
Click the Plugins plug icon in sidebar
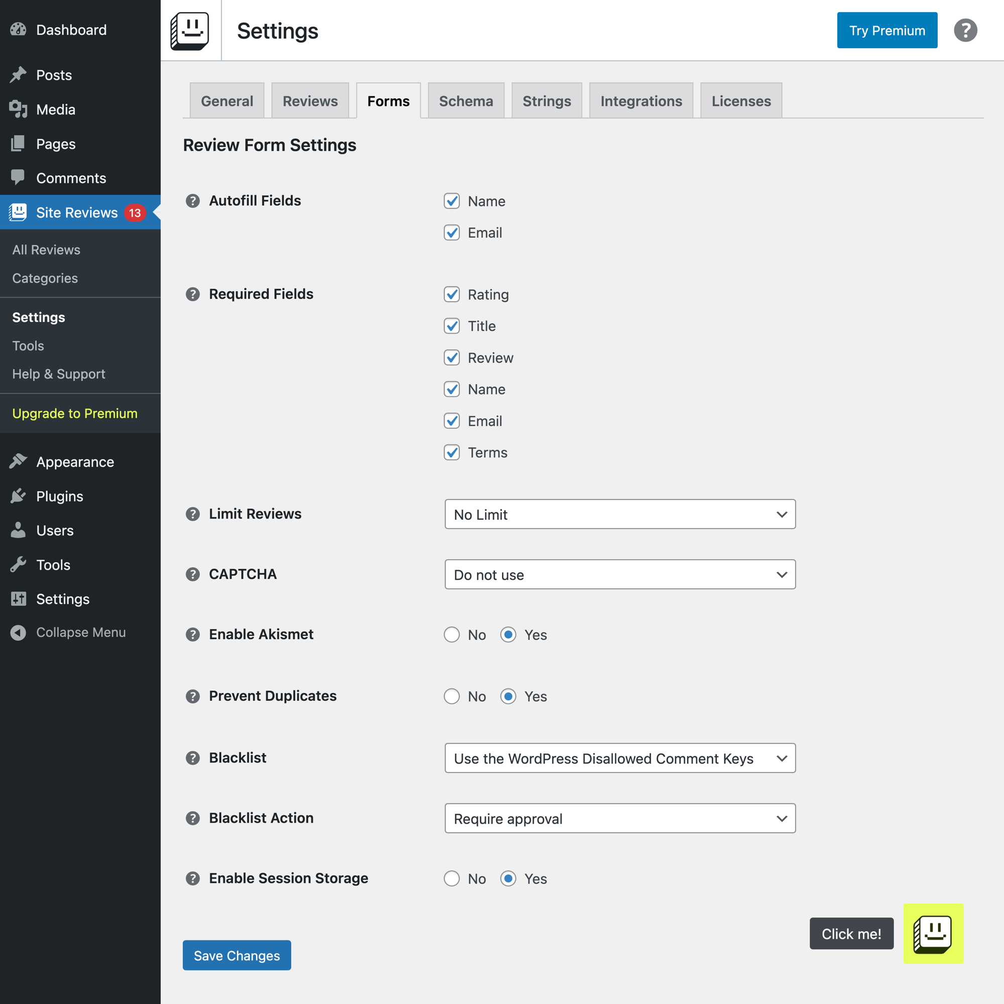(18, 496)
